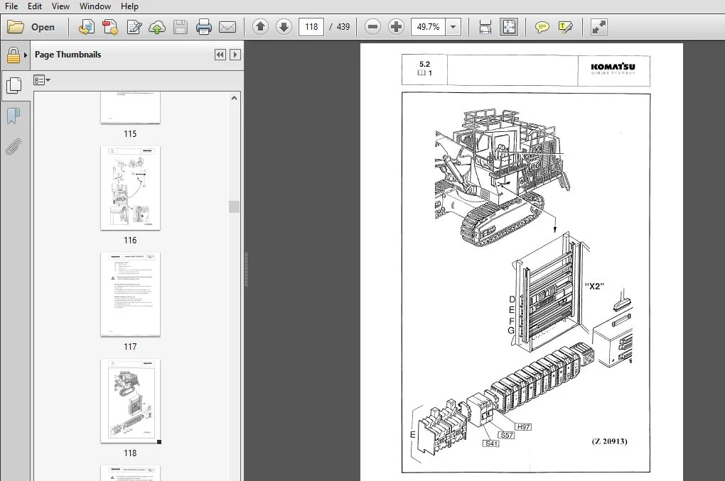This screenshot has height=481, width=725.
Task: Open the Window menu
Action: click(95, 6)
